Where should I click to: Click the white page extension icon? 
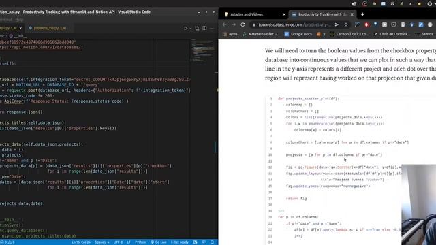coord(403,24)
